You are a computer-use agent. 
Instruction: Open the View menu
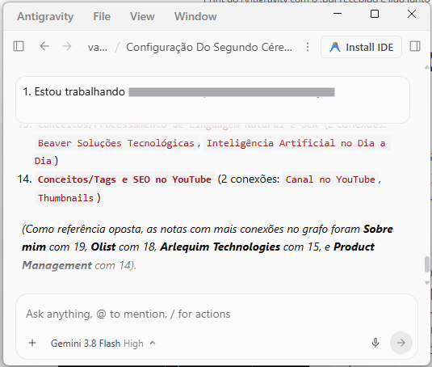tap(142, 16)
